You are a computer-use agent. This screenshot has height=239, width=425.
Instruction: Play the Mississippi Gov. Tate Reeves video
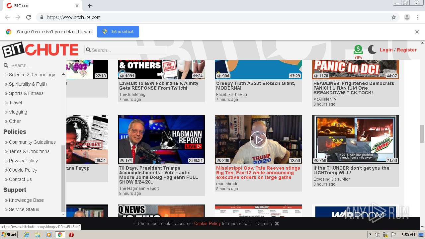[x=258, y=140]
